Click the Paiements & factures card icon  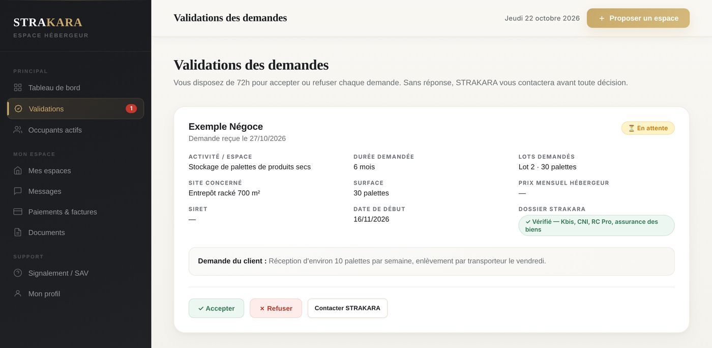coord(18,212)
